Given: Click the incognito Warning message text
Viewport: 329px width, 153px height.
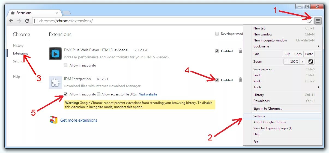Looking at the screenshot, I should 139,105.
